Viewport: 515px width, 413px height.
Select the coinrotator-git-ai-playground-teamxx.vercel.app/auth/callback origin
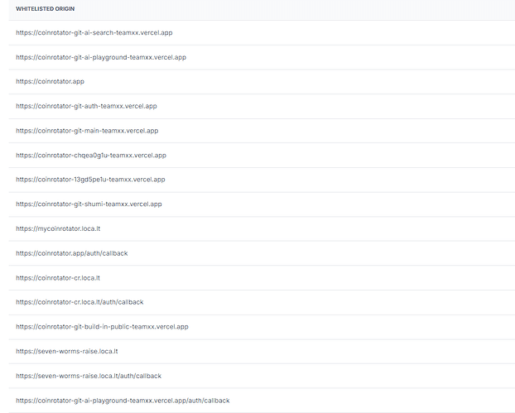tap(123, 401)
